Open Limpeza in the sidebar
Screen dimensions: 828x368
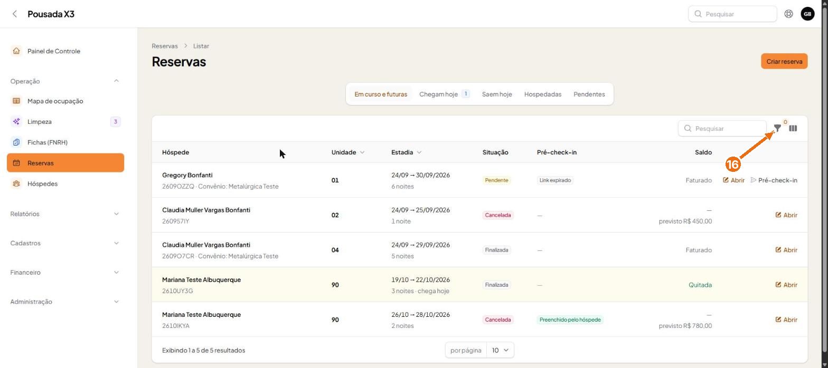point(65,121)
